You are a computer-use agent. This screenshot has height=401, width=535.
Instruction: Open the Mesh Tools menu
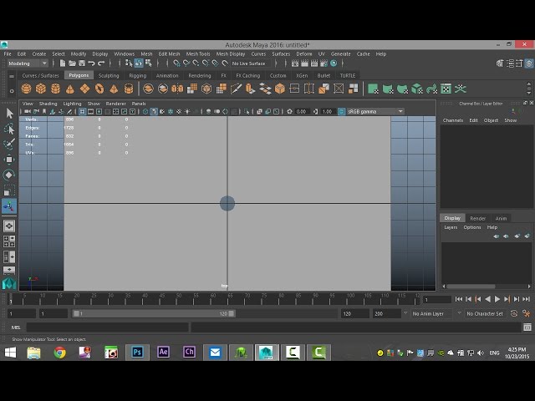pyautogui.click(x=198, y=53)
